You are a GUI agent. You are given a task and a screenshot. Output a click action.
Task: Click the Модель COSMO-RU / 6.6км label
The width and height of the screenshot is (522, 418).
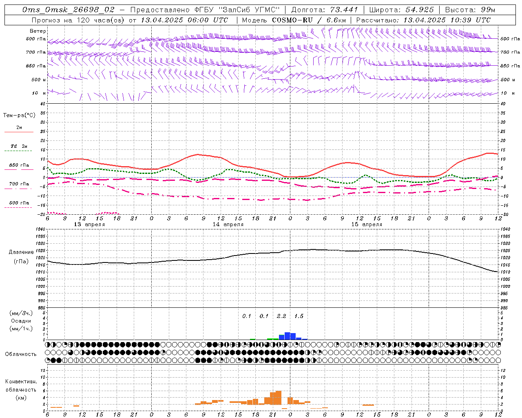click(x=294, y=20)
